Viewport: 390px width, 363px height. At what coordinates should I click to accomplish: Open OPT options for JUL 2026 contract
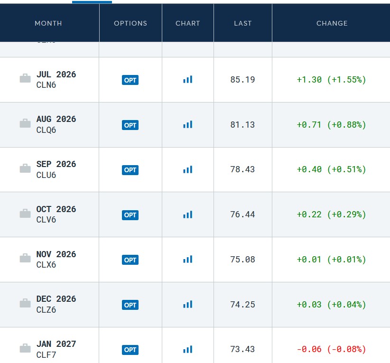130,80
